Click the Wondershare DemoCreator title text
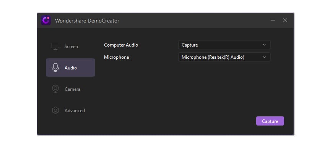Image resolution: width=325 pixels, height=153 pixels. (x=87, y=21)
